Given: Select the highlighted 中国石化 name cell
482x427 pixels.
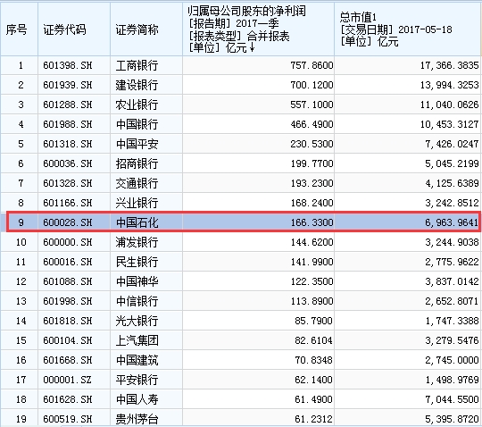Looking at the screenshot, I should [x=137, y=222].
